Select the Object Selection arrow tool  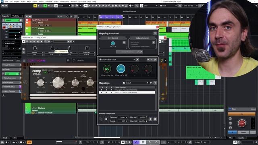pos(86,6)
